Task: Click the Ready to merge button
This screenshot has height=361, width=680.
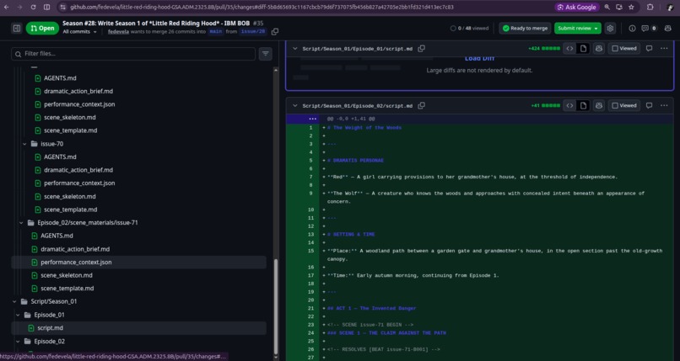Action: click(525, 28)
